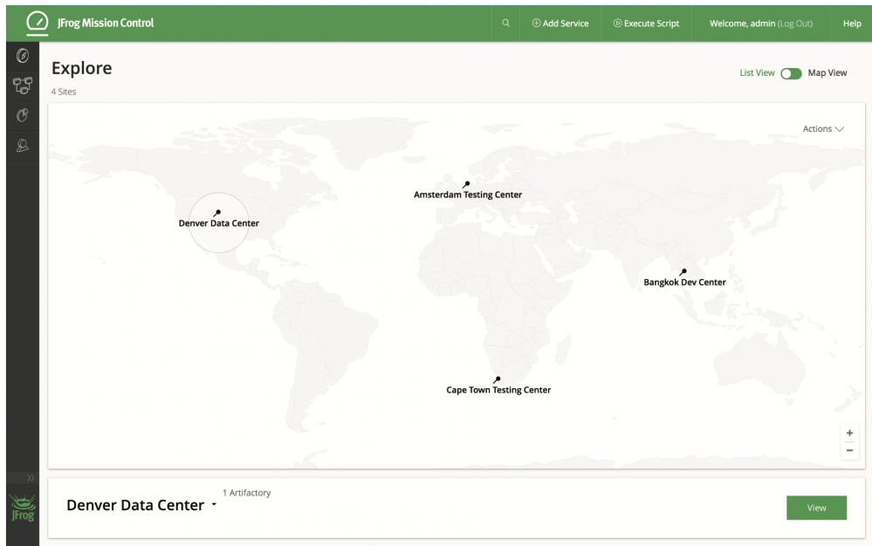Expand the Denver Data Center site dropdown arrow
Viewport: 872px width, 546px height.
214,504
